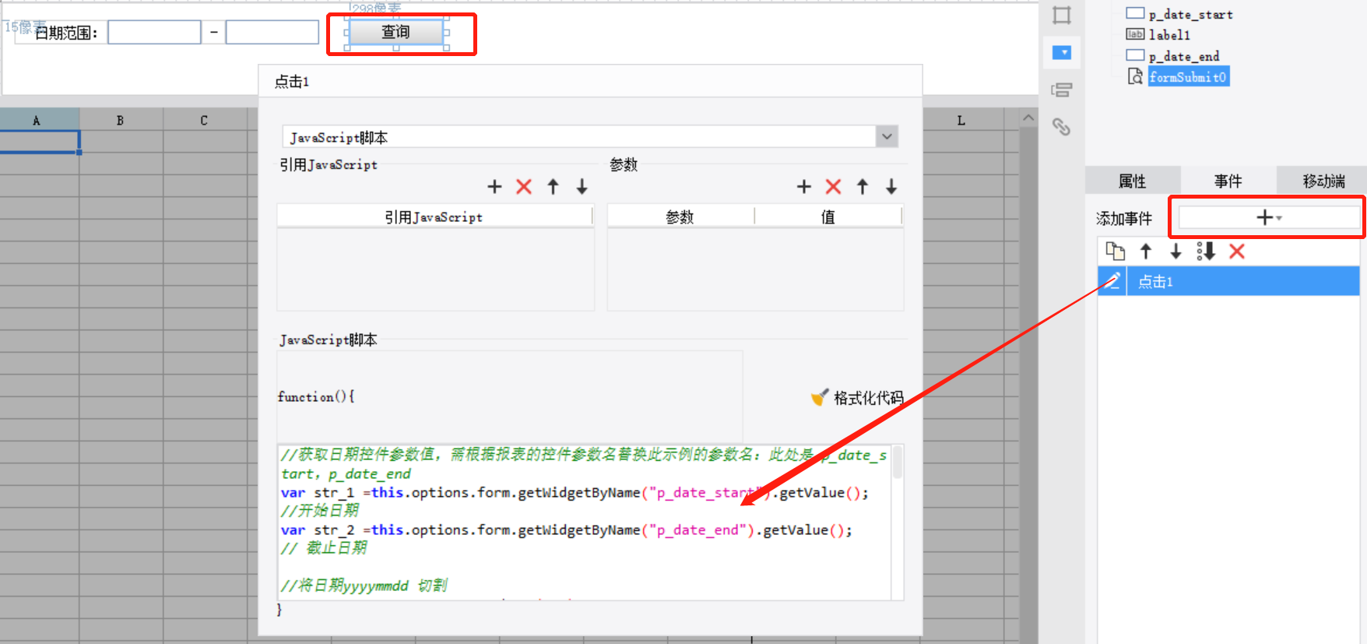1367x644 pixels.
Task: Click inside the JavaScript code editor
Action: [584, 522]
